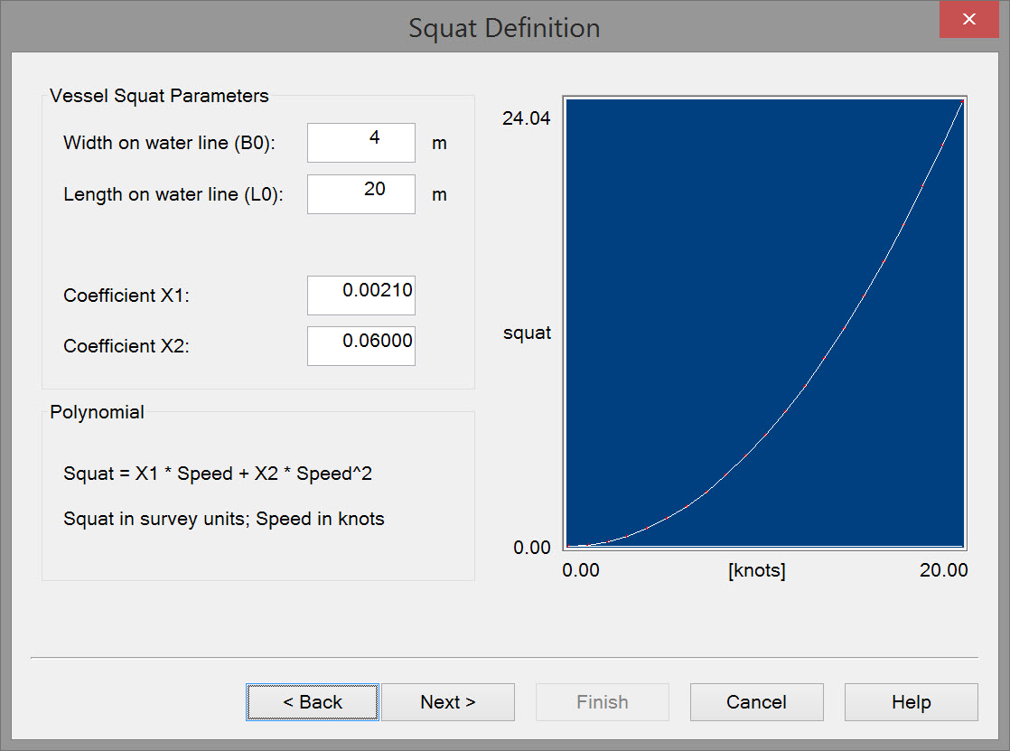Click the squat vertical axis label

[527, 333]
